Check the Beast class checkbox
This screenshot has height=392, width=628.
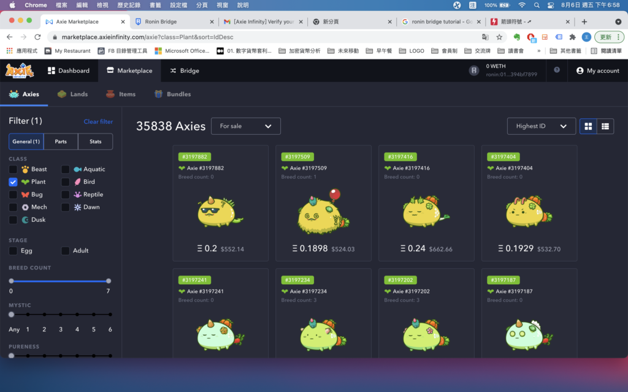13,169
